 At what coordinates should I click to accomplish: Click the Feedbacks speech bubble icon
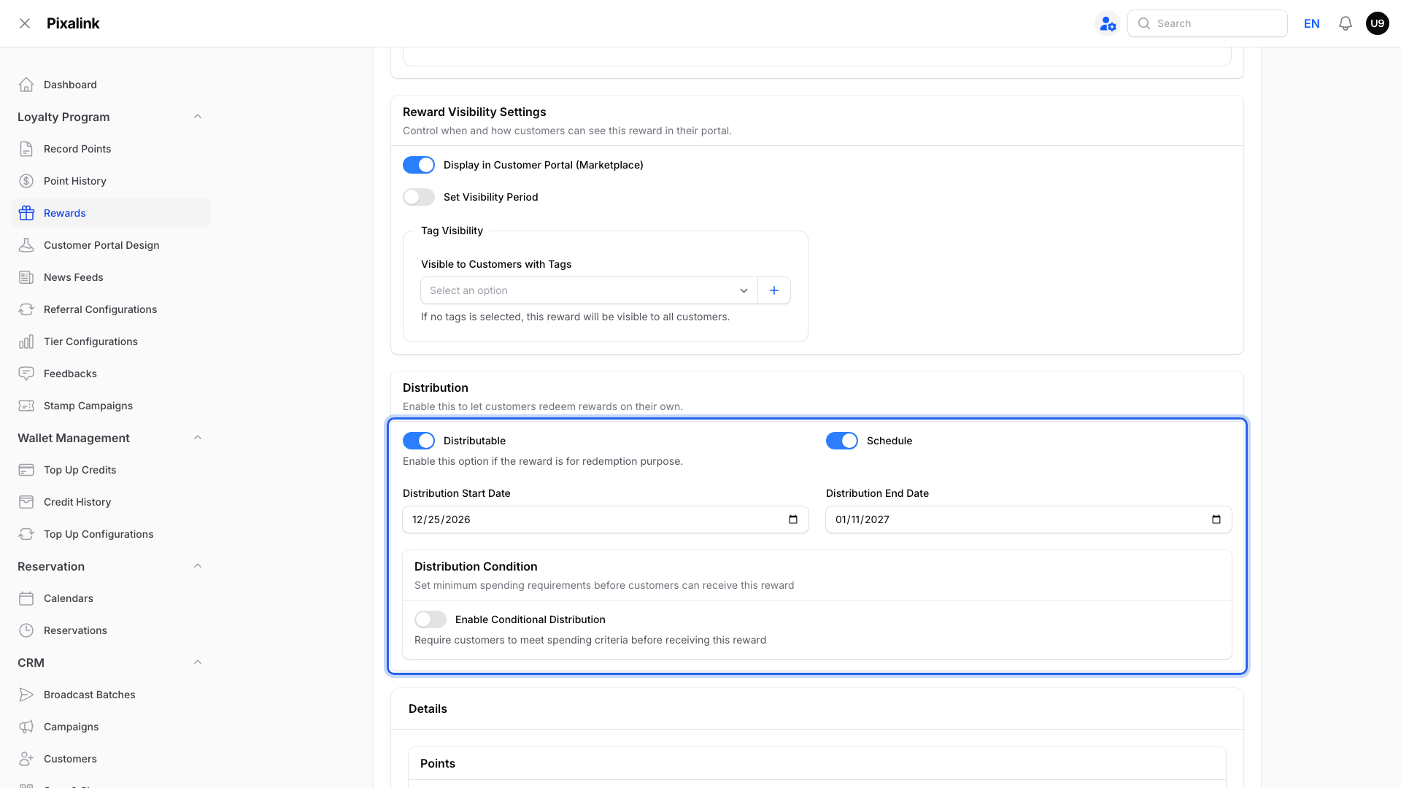click(x=26, y=374)
